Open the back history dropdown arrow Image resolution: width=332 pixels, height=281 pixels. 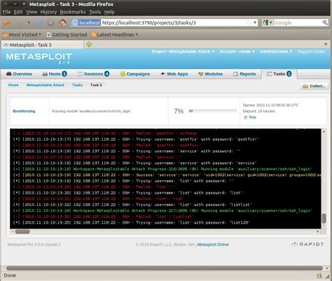29,22
